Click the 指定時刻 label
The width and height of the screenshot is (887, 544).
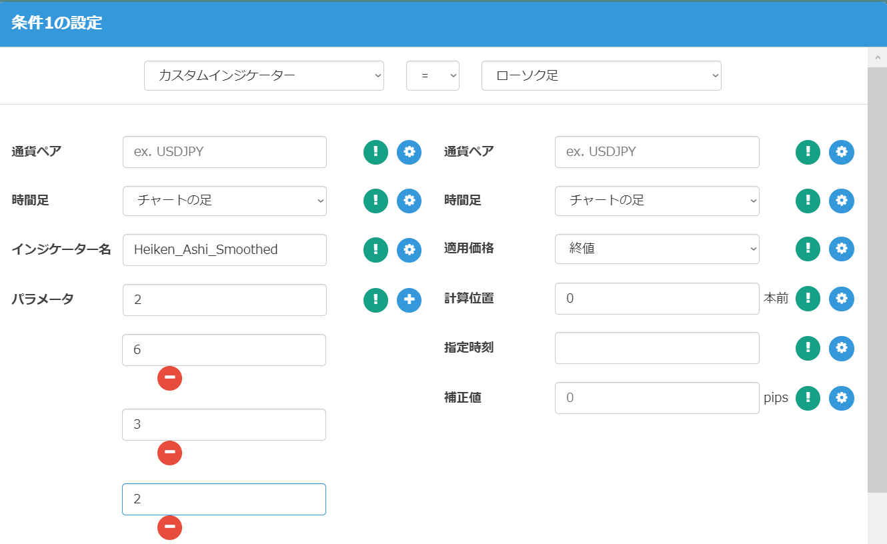[469, 348]
